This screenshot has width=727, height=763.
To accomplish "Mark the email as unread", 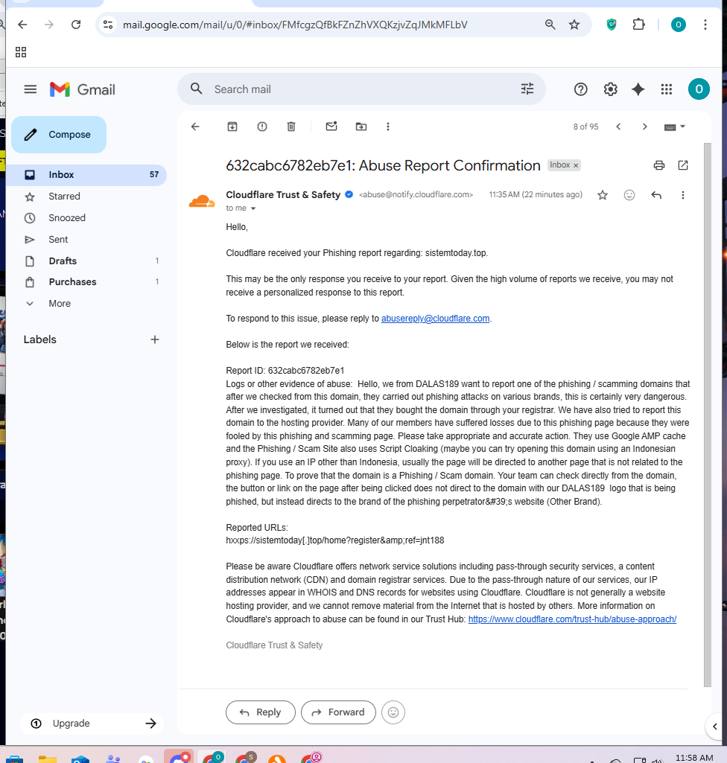I will [331, 127].
